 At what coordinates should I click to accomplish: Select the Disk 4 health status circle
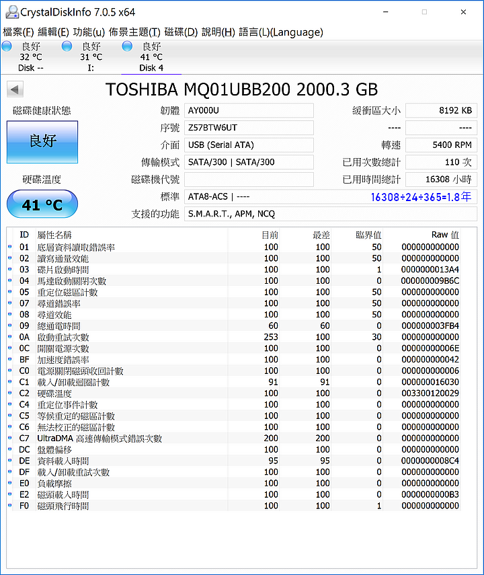coord(127,46)
